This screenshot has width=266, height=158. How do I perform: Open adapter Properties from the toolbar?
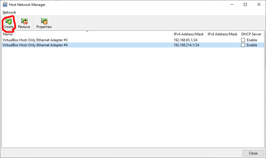[x=44, y=23]
